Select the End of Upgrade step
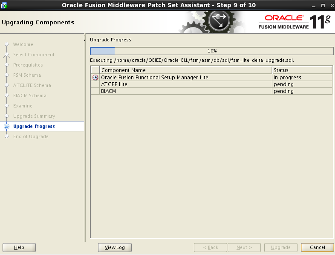Viewport: 335px width, 255px height. coord(31,136)
